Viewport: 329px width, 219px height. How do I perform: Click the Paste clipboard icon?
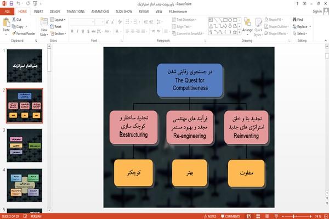point(6,23)
